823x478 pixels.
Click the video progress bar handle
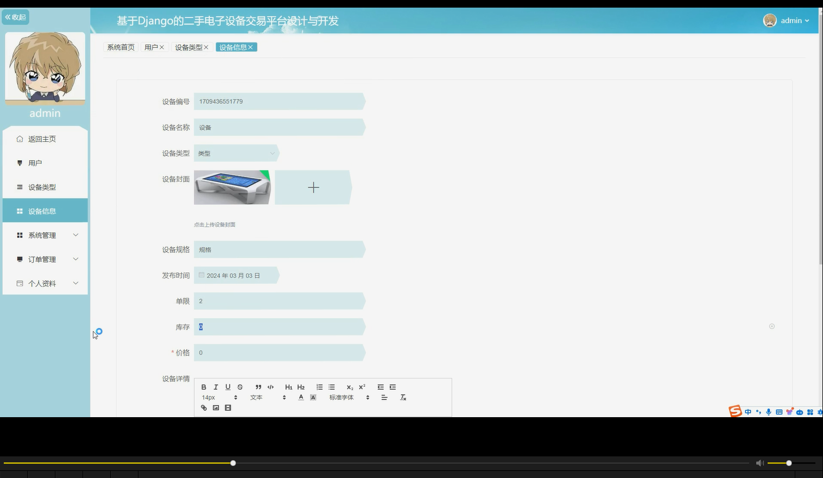tap(233, 463)
